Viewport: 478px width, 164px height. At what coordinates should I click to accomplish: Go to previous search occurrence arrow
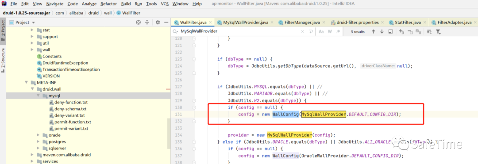point(373,31)
